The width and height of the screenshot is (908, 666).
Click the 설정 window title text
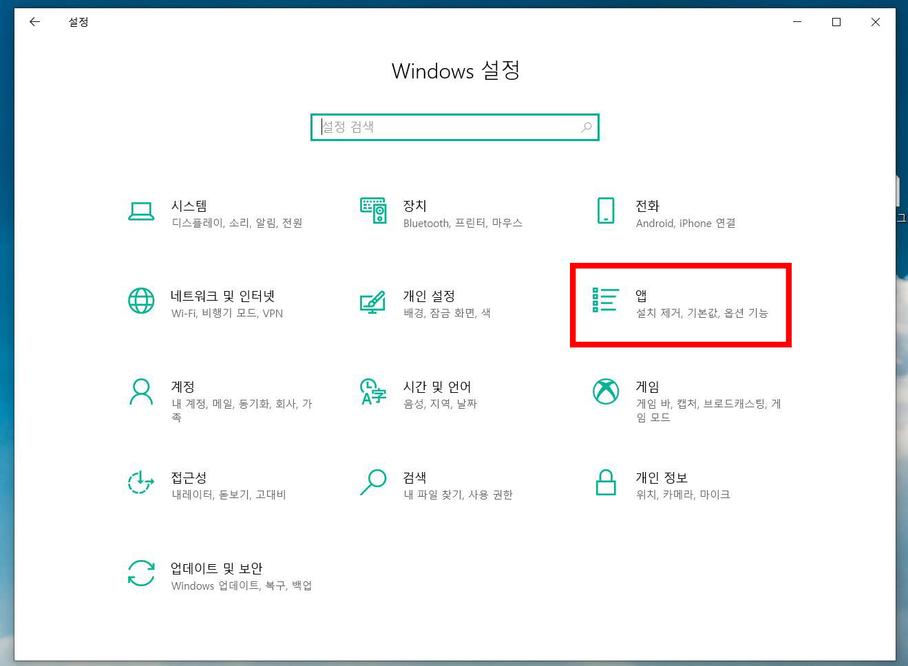78,22
